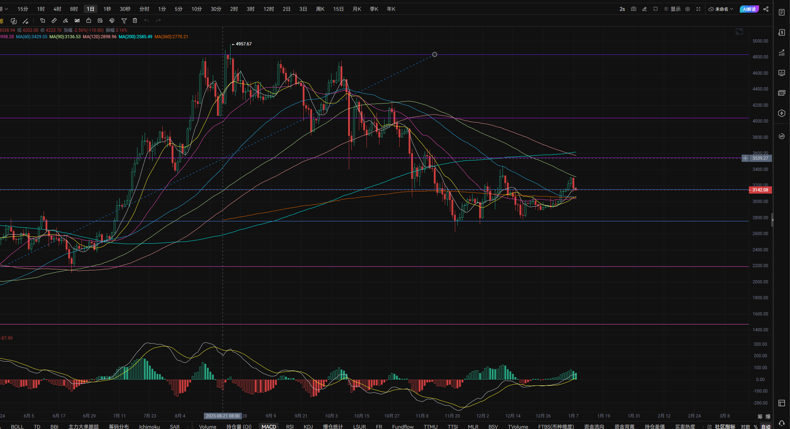Open the hexagon chart settings icon

(688, 9)
